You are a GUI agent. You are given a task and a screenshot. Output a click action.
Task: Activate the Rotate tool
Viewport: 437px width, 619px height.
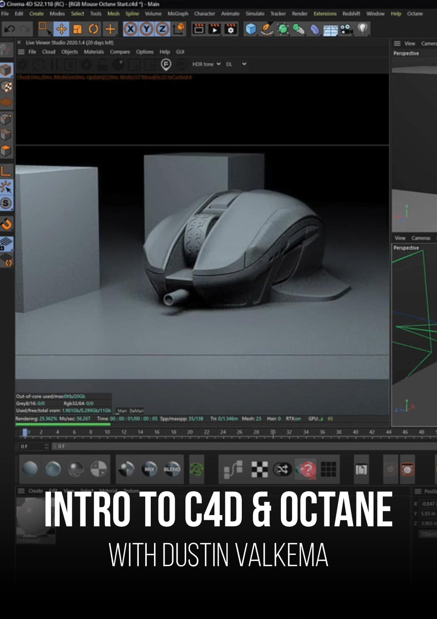click(93, 29)
